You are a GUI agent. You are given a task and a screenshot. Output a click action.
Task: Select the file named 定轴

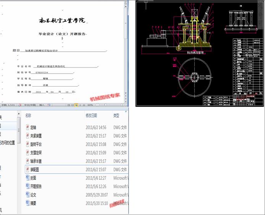click(33, 127)
